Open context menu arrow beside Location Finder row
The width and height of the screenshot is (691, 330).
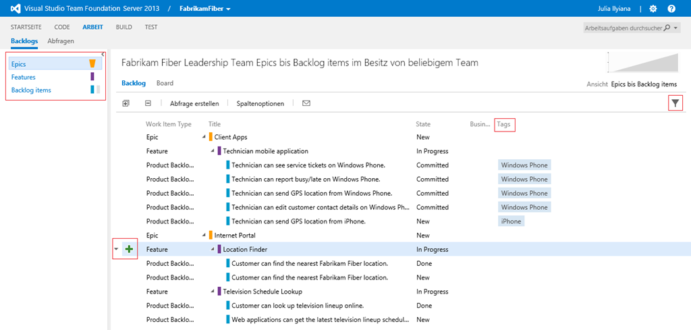(116, 249)
